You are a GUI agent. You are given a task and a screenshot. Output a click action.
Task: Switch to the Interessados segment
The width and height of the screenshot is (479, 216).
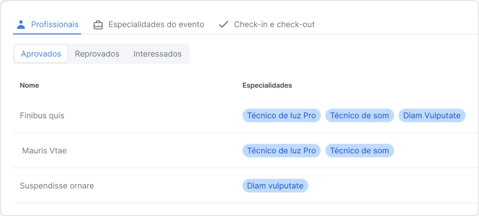[x=157, y=53]
